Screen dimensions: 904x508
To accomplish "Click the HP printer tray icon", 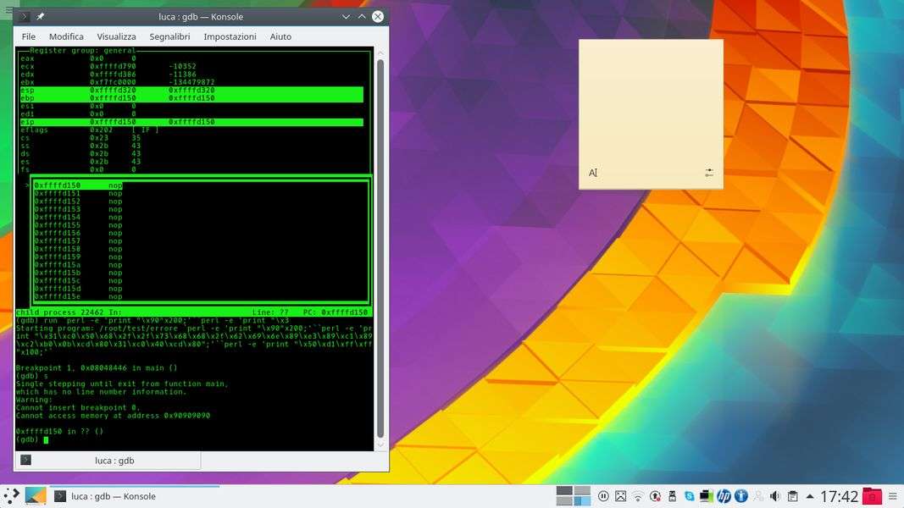I will click(x=723, y=496).
